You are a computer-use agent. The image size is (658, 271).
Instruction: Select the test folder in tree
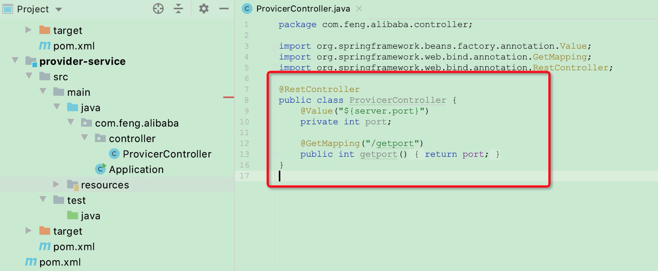(76, 200)
